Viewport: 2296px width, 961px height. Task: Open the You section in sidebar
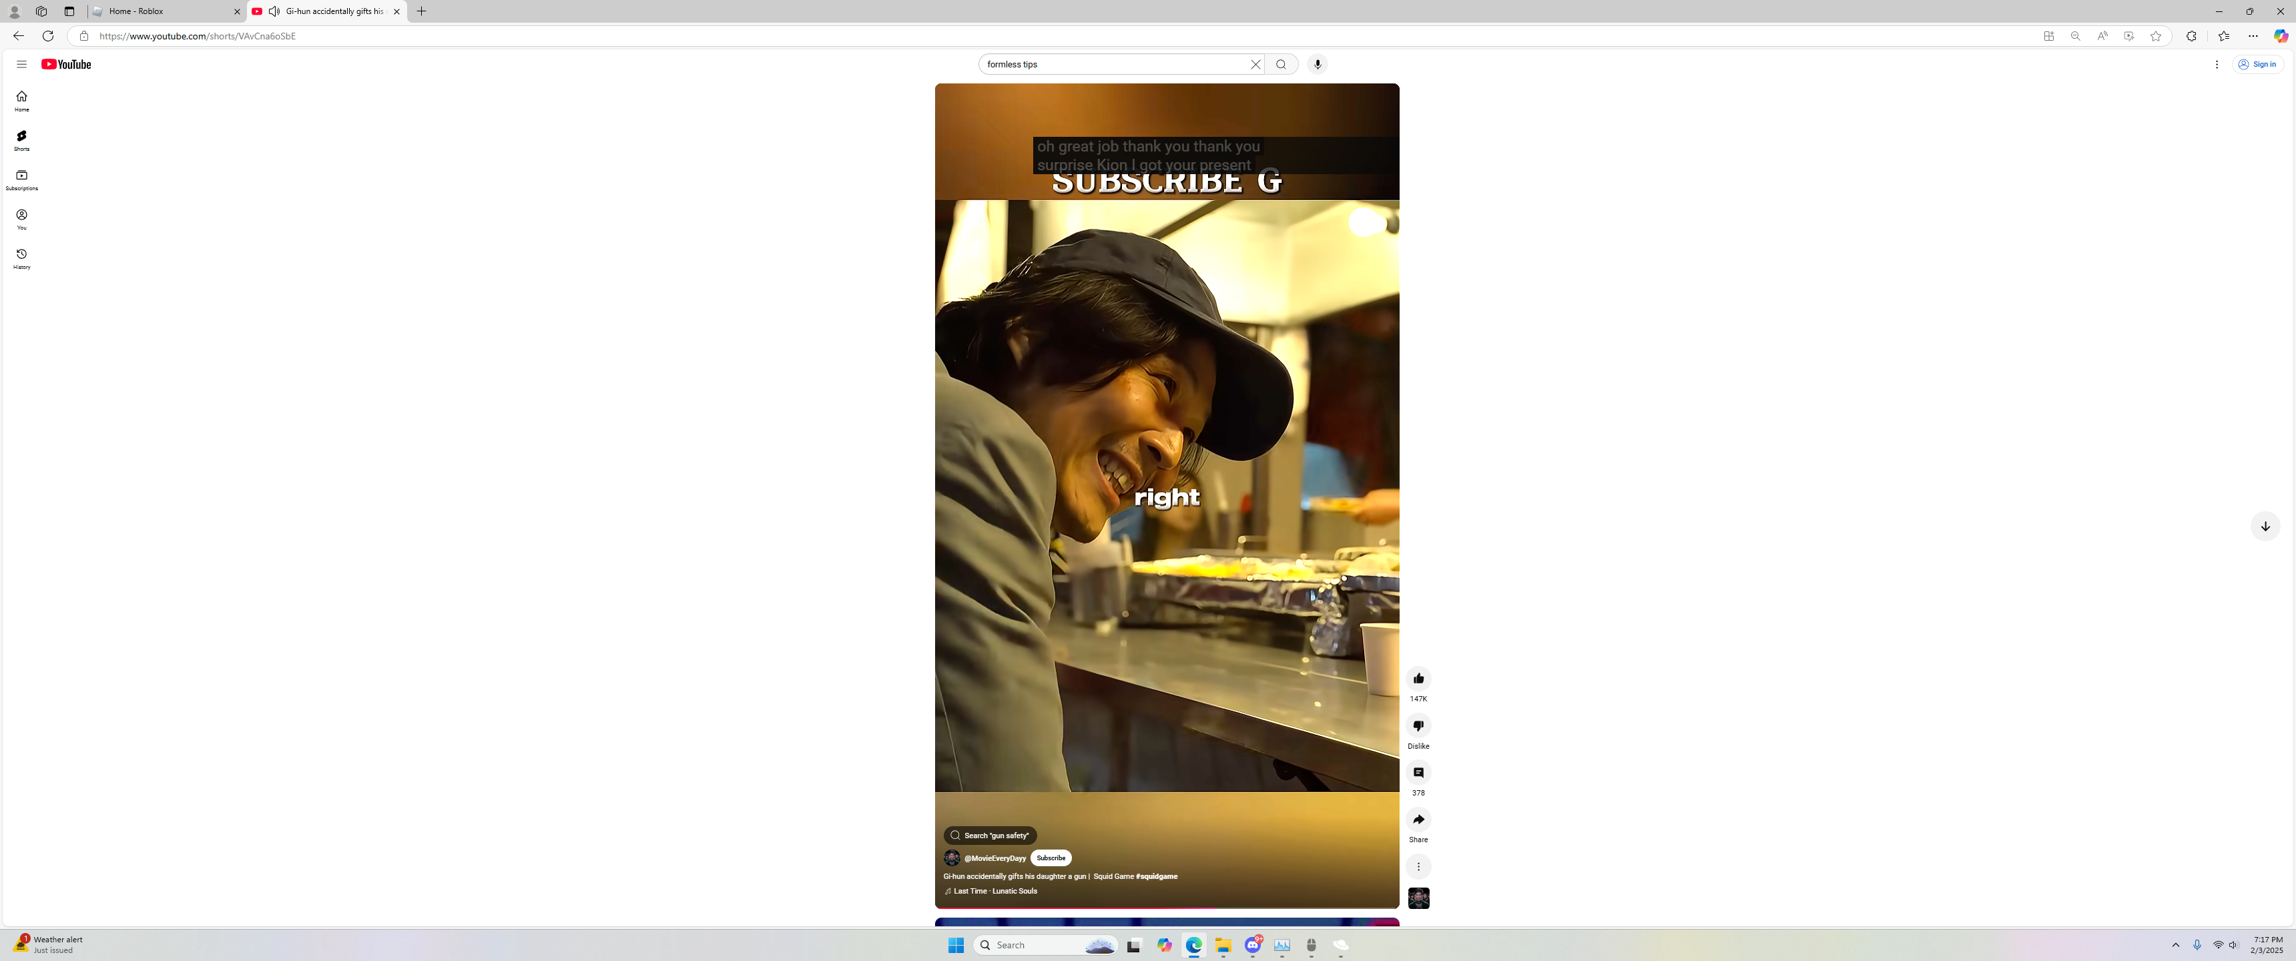(x=21, y=220)
